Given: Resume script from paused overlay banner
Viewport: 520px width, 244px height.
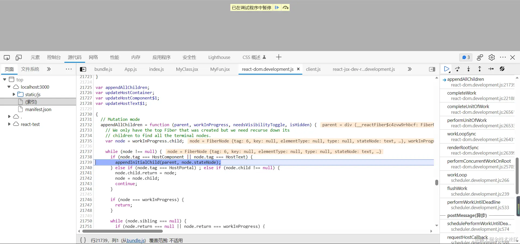Looking at the screenshot, I should pos(277,8).
